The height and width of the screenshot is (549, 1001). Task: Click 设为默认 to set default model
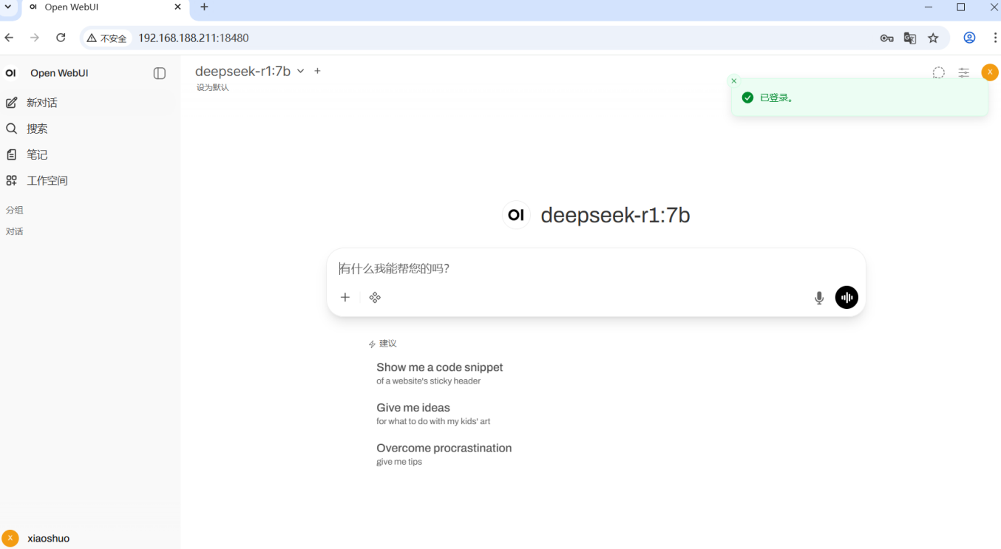[213, 87]
